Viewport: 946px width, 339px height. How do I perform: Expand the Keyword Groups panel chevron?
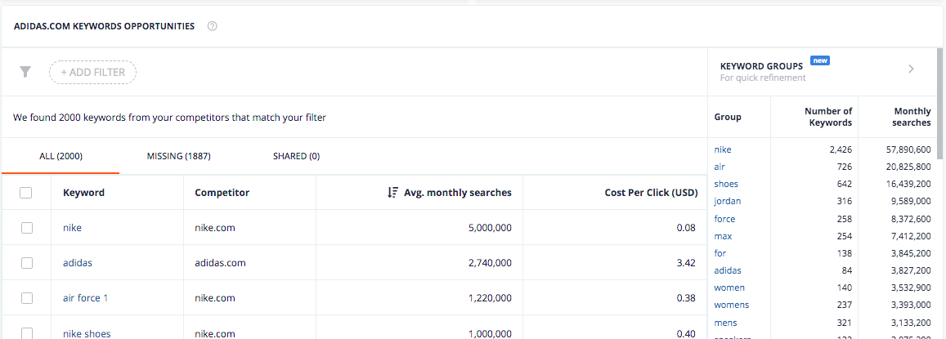tap(911, 69)
